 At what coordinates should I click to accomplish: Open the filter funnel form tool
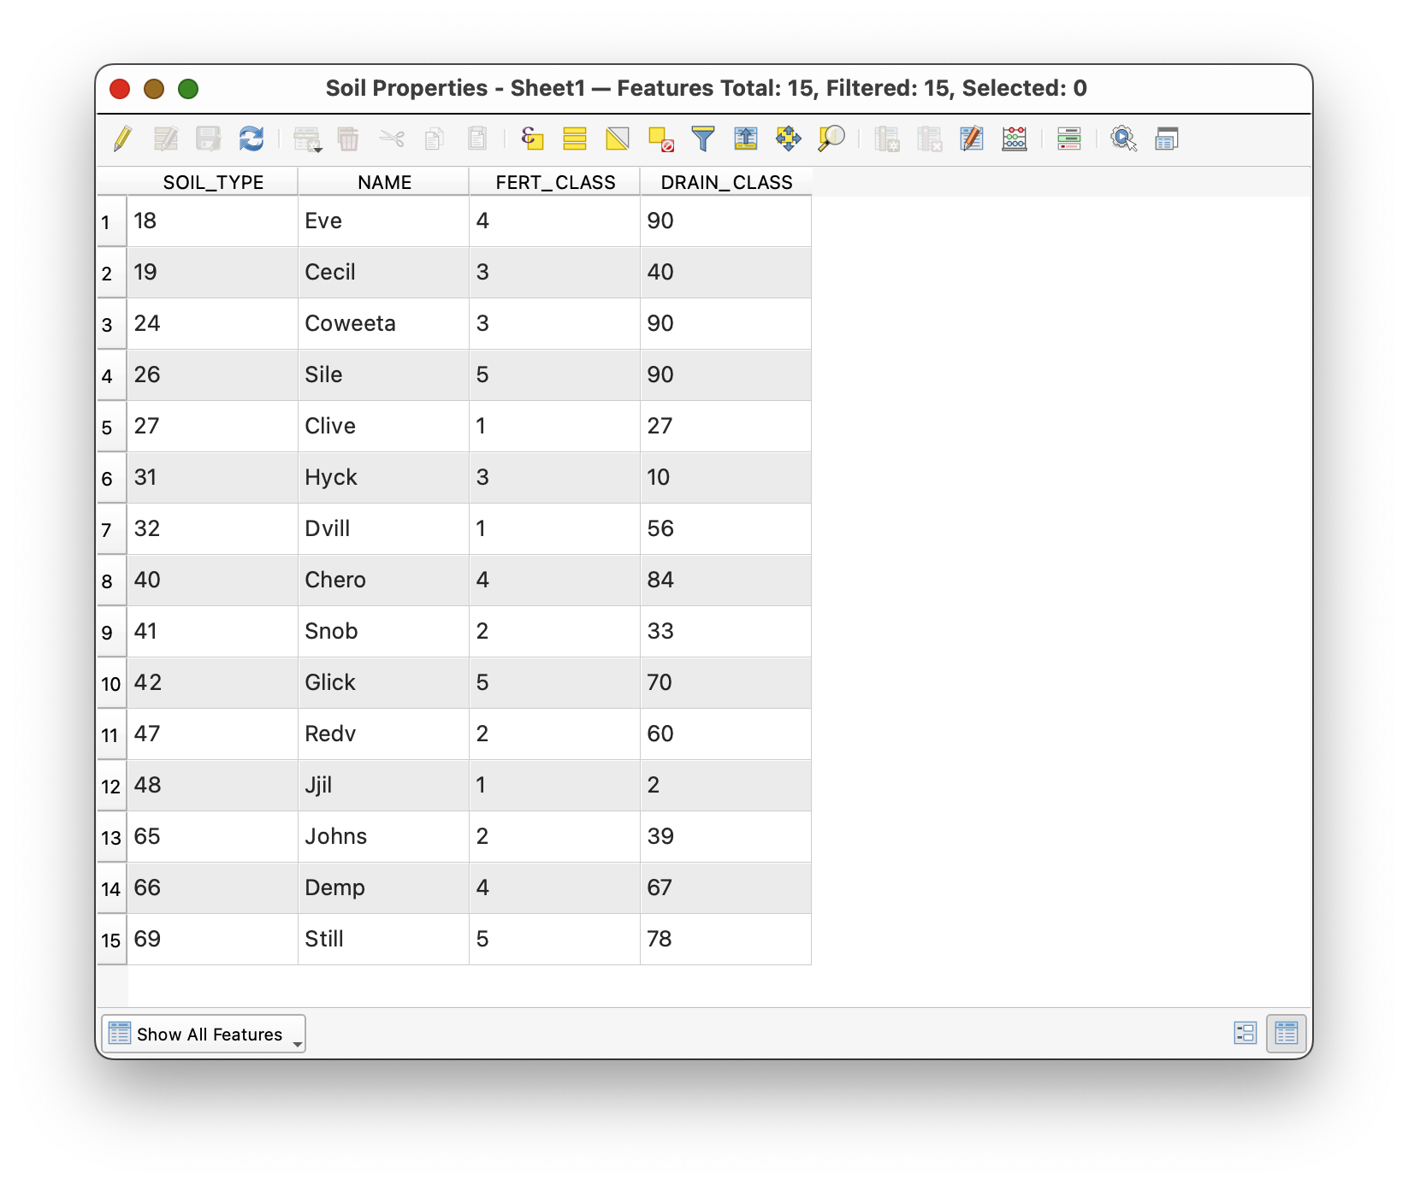pos(703,139)
